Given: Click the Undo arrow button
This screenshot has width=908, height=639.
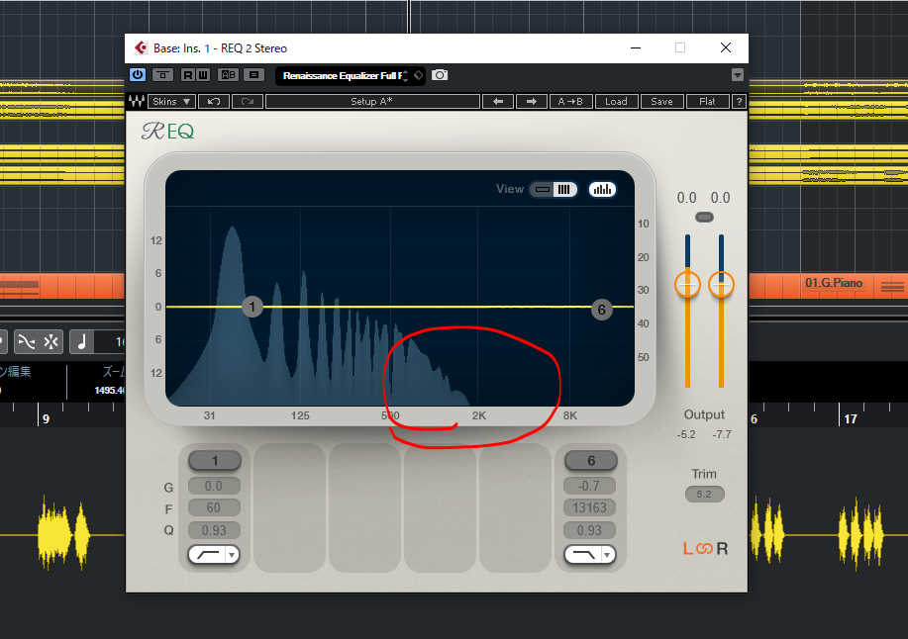Looking at the screenshot, I should [x=214, y=101].
